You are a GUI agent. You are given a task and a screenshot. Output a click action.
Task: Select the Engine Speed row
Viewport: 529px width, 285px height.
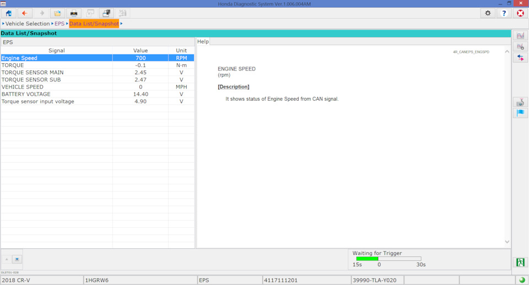pyautogui.click(x=97, y=58)
